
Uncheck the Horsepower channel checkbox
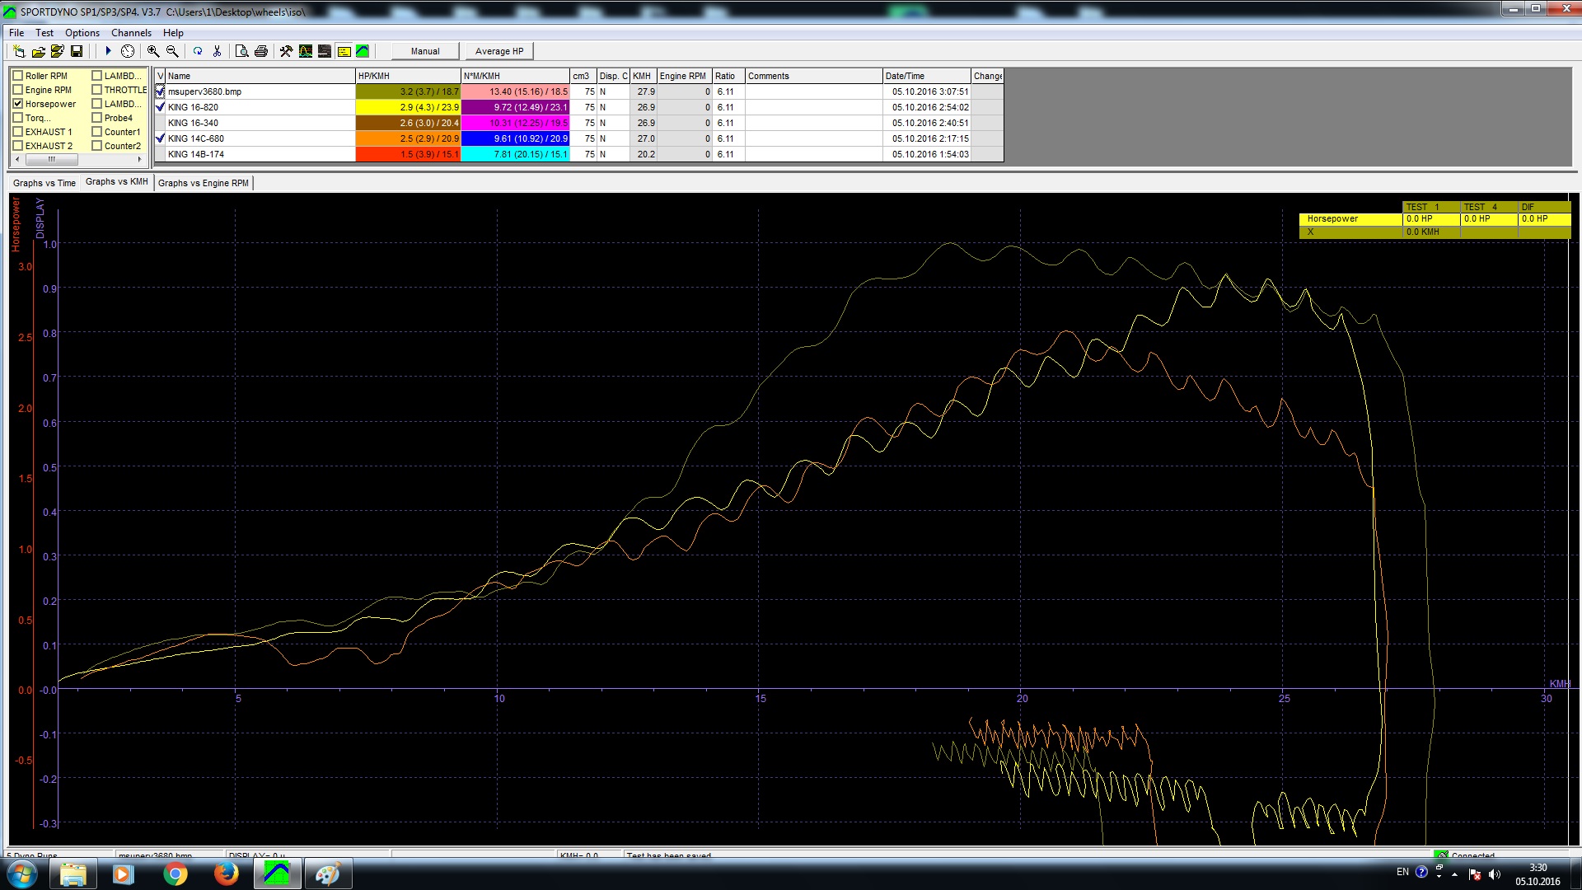pos(17,104)
